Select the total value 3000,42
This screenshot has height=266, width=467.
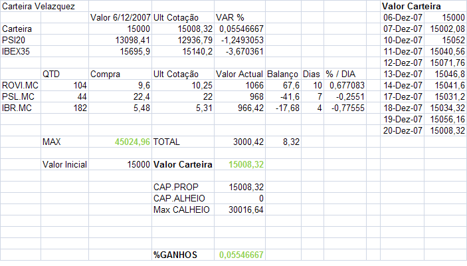pyautogui.click(x=248, y=142)
